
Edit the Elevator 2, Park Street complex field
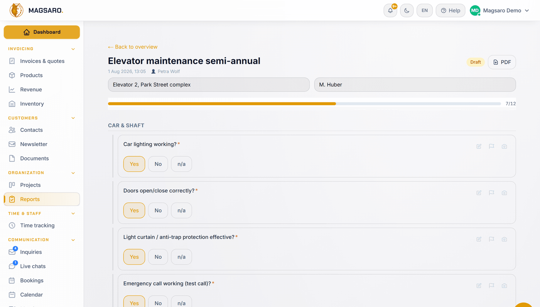[x=209, y=85]
